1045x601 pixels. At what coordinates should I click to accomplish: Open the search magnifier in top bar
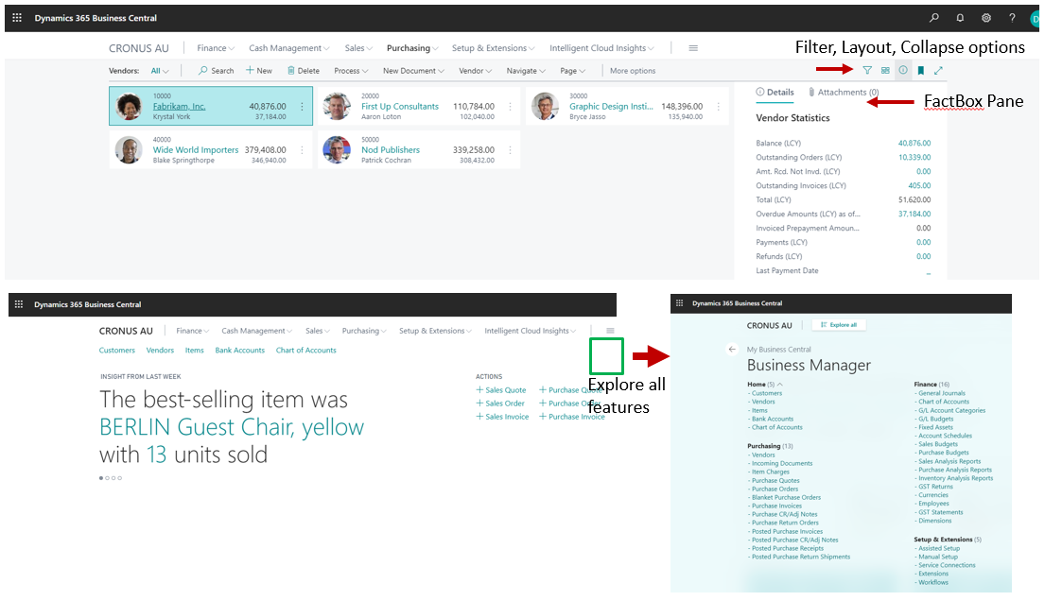(x=934, y=18)
